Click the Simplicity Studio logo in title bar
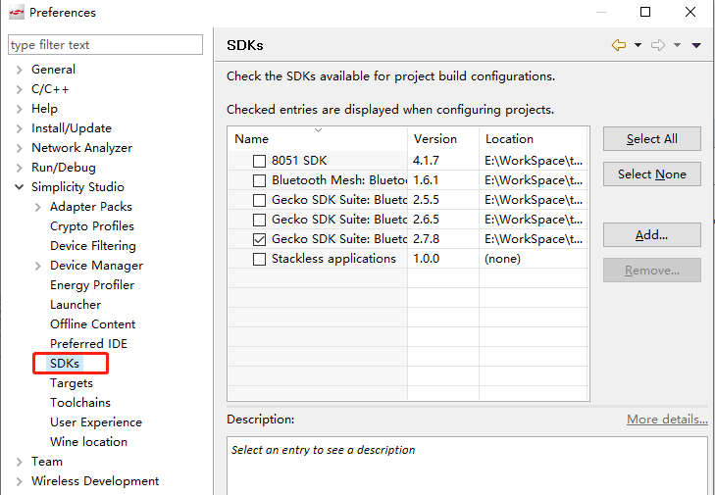This screenshot has height=495, width=715. click(x=17, y=12)
